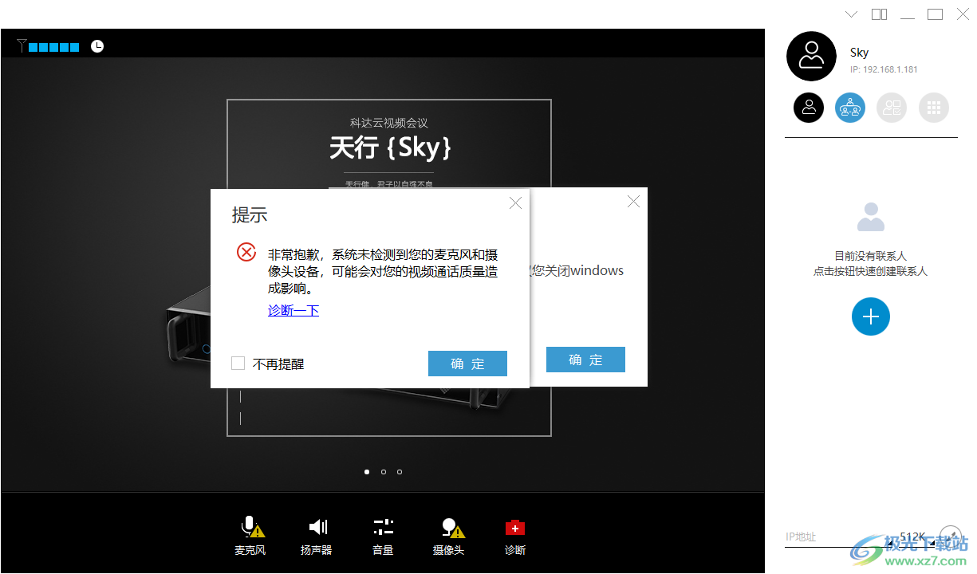The width and height of the screenshot is (977, 574).
Task: Click the red error icon in dialog
Action: point(246,253)
